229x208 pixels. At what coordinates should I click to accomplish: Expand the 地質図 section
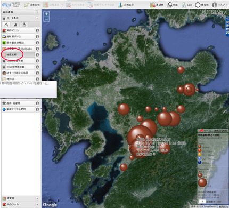point(37,198)
